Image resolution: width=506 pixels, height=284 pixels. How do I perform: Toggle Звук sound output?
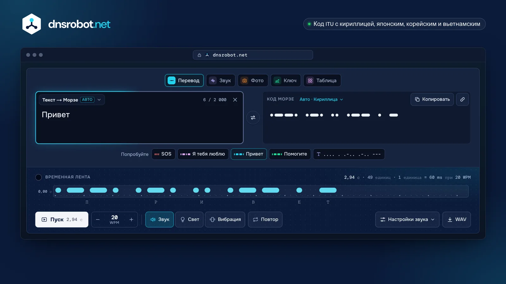(160, 220)
